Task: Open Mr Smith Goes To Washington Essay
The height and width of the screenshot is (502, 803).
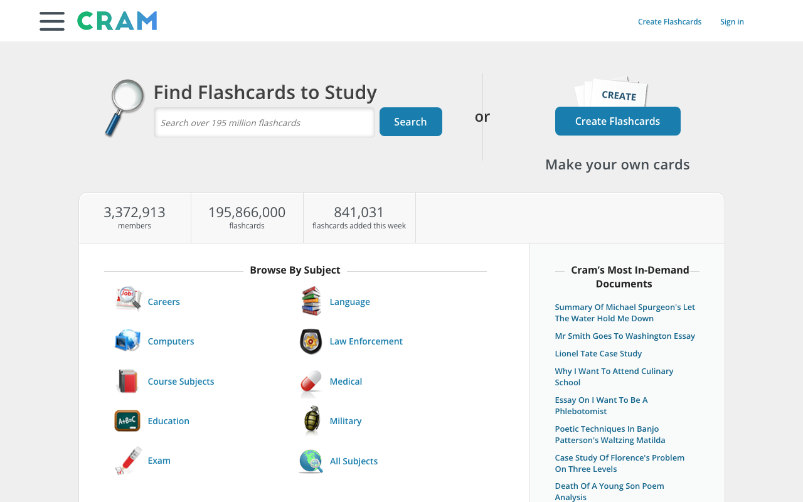Action: tap(625, 336)
